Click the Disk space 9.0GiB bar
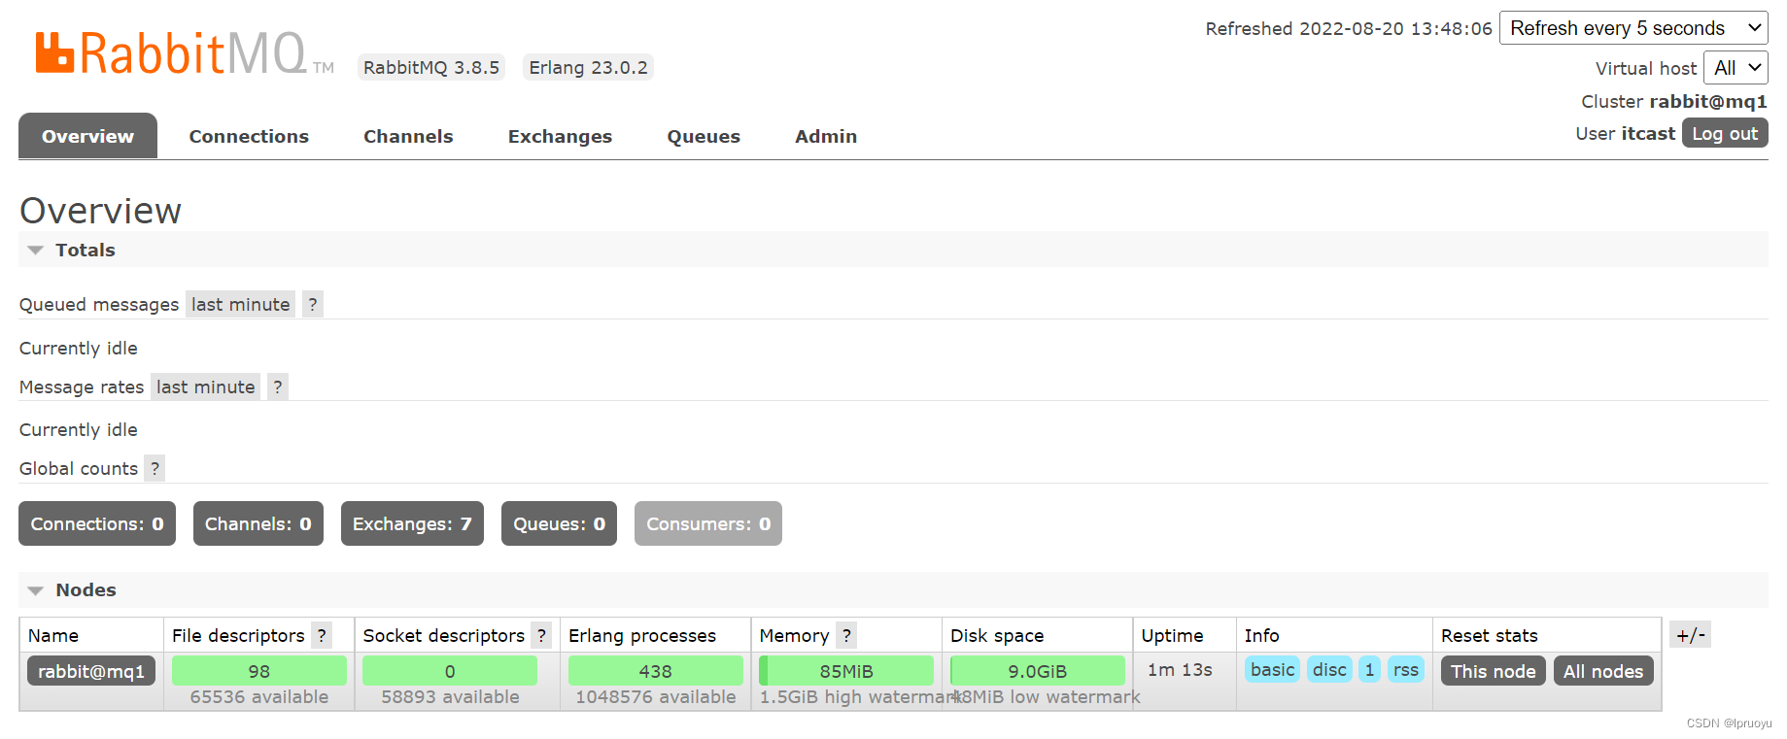Viewport: 1787px width, 739px height. point(1038,671)
